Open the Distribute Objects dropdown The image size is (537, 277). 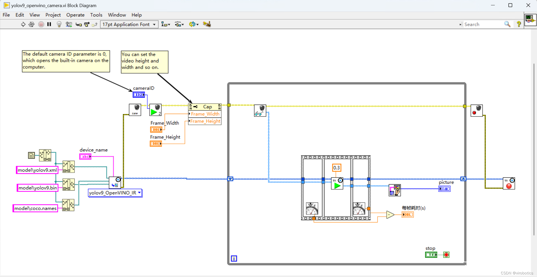click(x=179, y=24)
